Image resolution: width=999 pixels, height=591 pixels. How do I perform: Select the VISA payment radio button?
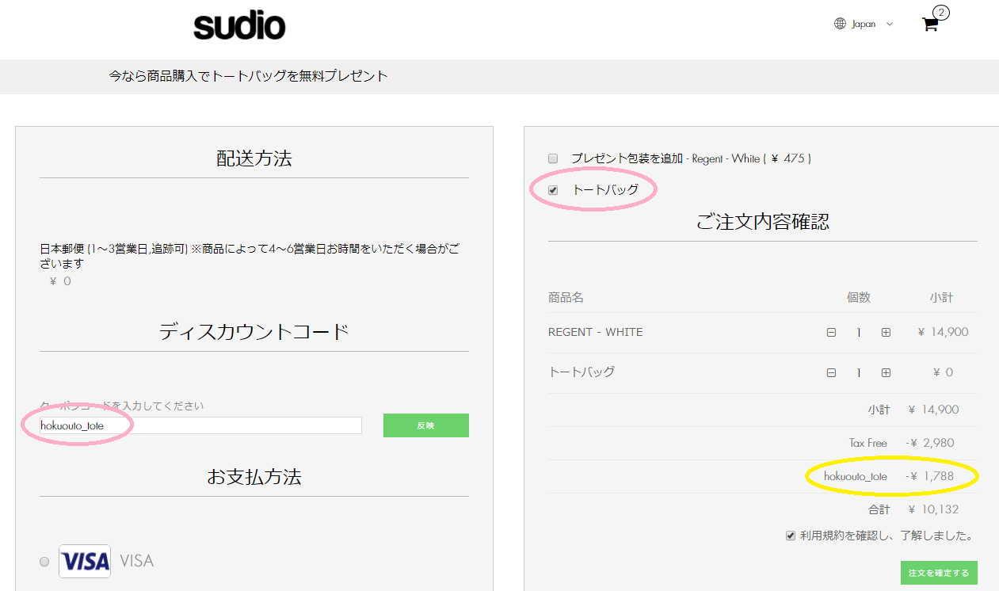tap(44, 562)
